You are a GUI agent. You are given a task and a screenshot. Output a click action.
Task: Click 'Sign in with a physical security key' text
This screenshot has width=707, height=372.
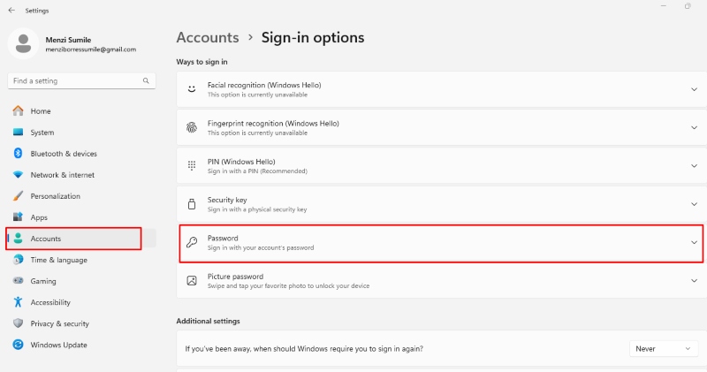(257, 209)
